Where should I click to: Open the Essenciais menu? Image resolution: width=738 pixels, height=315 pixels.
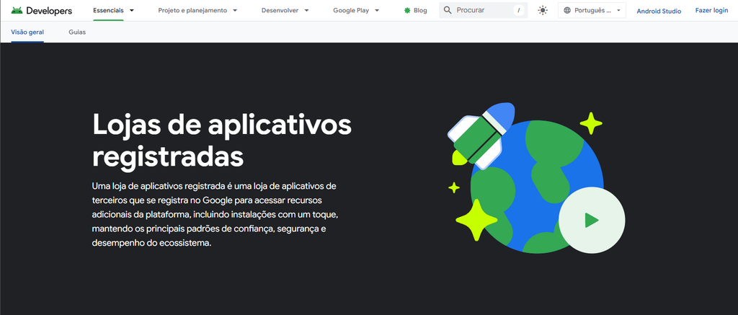click(108, 10)
